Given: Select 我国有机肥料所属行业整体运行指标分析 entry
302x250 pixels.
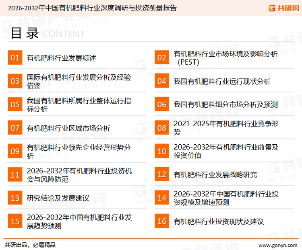Looking at the screenshot, I should coord(79,105).
